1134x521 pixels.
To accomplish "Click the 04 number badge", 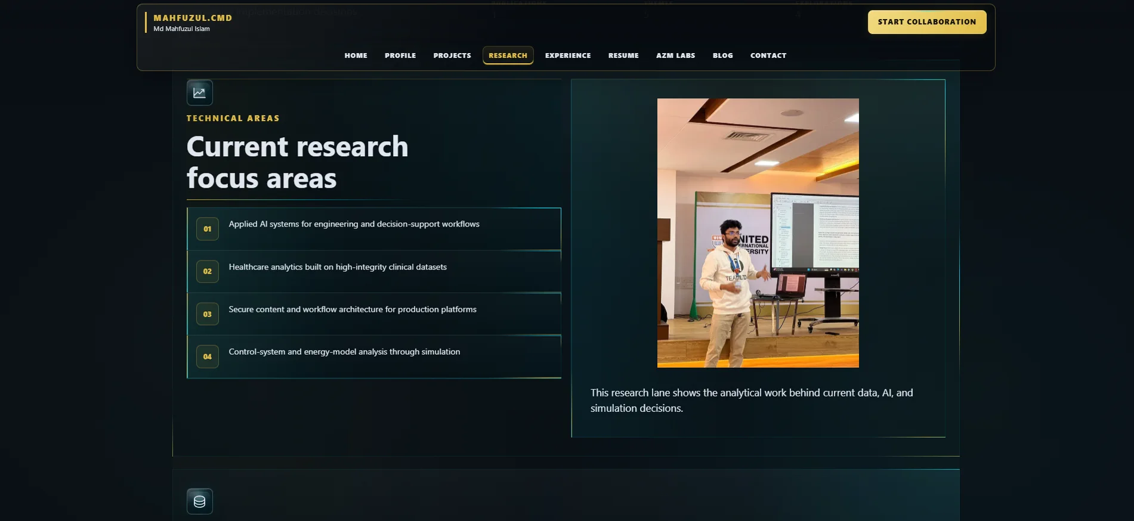I will coord(208,356).
